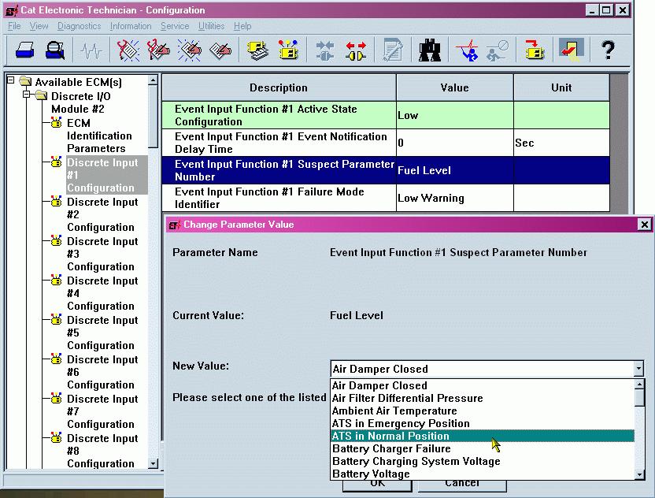The image size is (655, 498).
Task: Select ATS in Emergency Position option
Action: click(483, 423)
